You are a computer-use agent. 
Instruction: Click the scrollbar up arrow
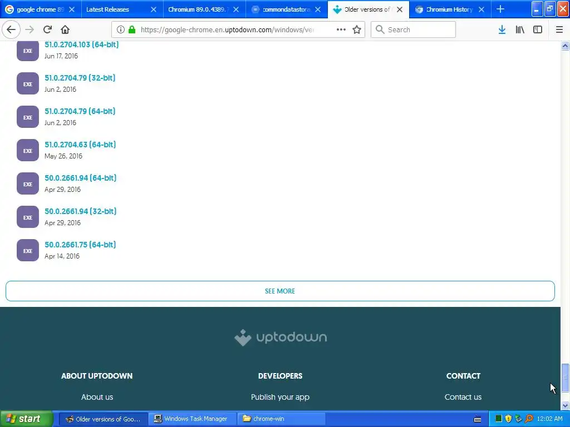pyautogui.click(x=565, y=46)
